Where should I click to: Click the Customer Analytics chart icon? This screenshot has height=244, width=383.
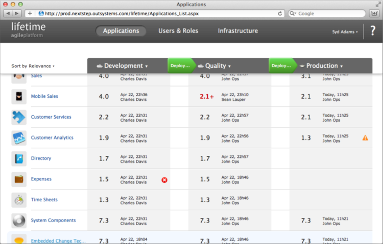19,138
